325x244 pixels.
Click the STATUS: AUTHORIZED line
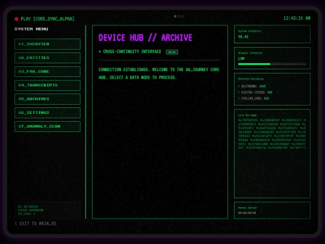[31, 210]
